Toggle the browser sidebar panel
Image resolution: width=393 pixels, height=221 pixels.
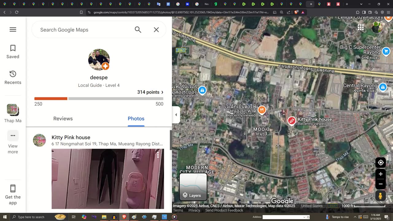click(364, 12)
